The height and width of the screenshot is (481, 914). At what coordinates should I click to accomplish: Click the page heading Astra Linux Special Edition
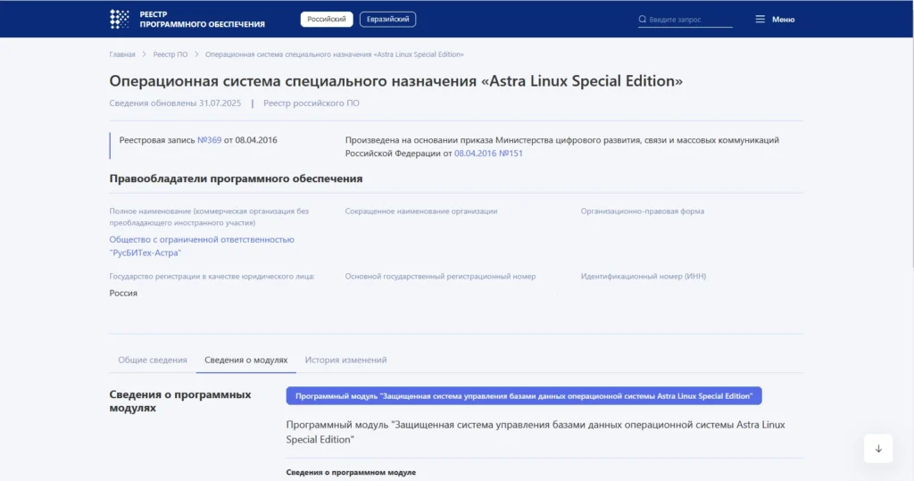click(x=395, y=80)
